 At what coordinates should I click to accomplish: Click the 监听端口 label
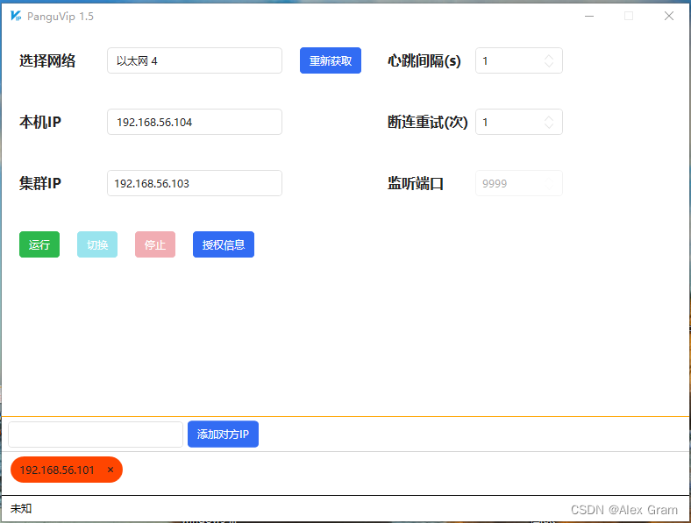pos(415,183)
